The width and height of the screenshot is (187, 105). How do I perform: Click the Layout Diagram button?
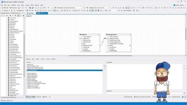(127, 10)
